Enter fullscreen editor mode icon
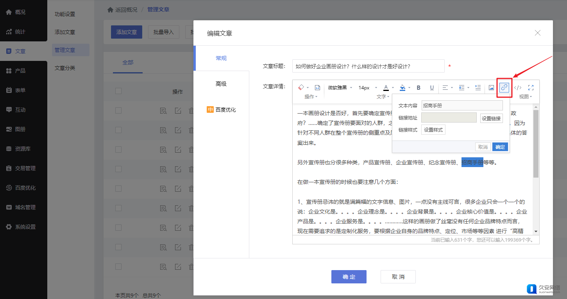The width and height of the screenshot is (567, 299). (x=531, y=88)
